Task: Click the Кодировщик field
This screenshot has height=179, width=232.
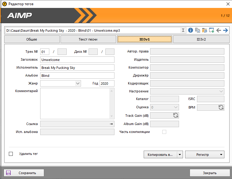Action: pyautogui.click(x=187, y=84)
